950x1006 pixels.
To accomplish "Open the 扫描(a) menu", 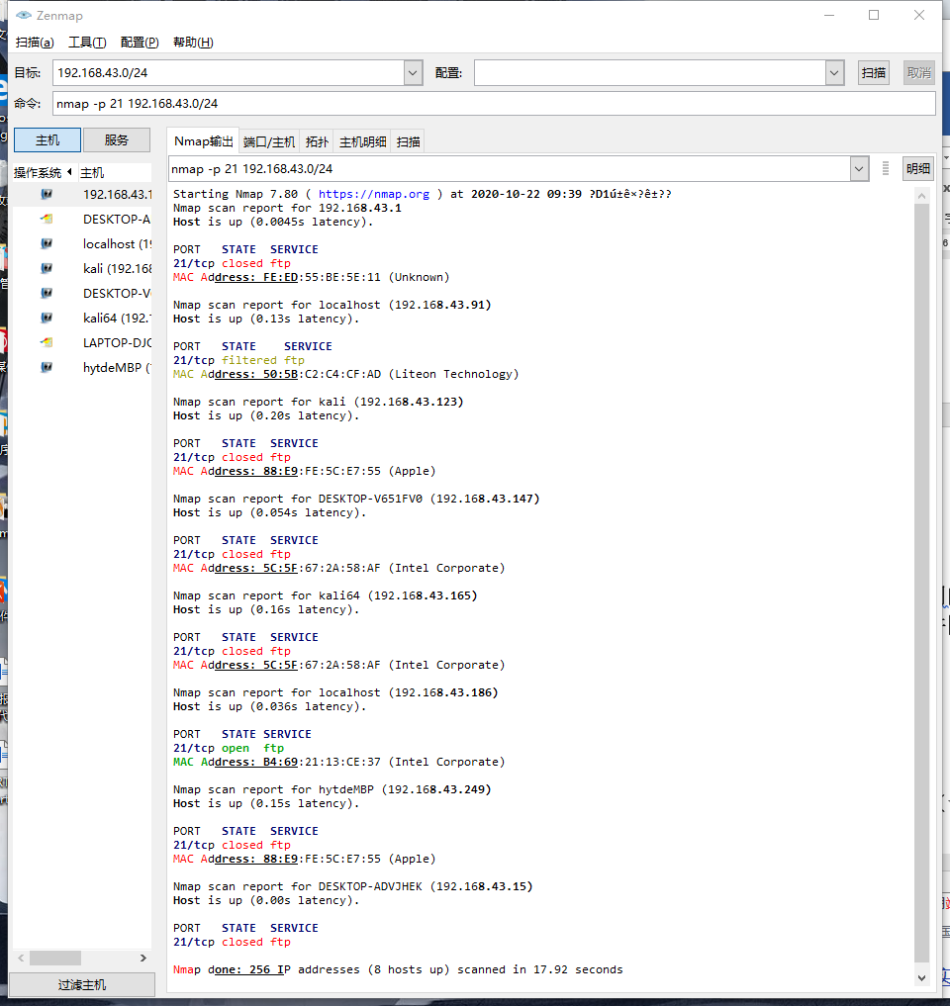I will point(35,43).
